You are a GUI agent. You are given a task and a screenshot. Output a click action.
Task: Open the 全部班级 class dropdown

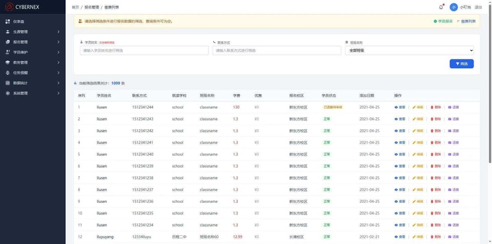click(x=410, y=50)
